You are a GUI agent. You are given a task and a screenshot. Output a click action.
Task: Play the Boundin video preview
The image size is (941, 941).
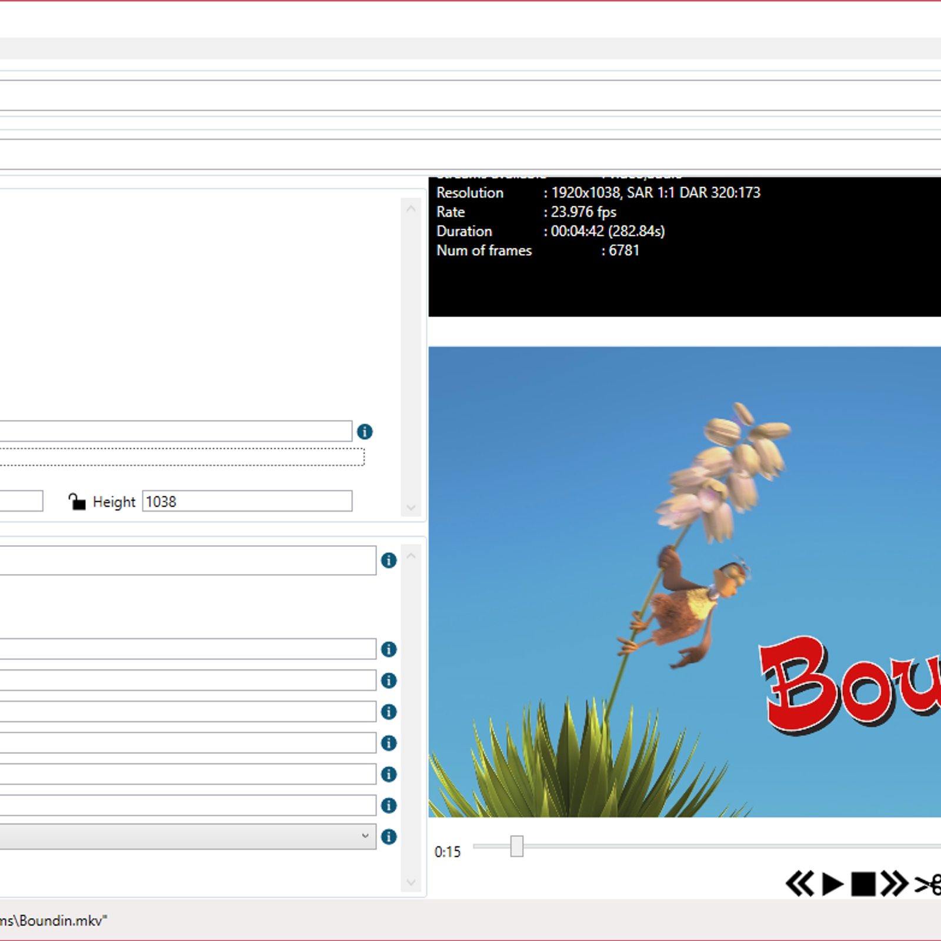click(832, 884)
